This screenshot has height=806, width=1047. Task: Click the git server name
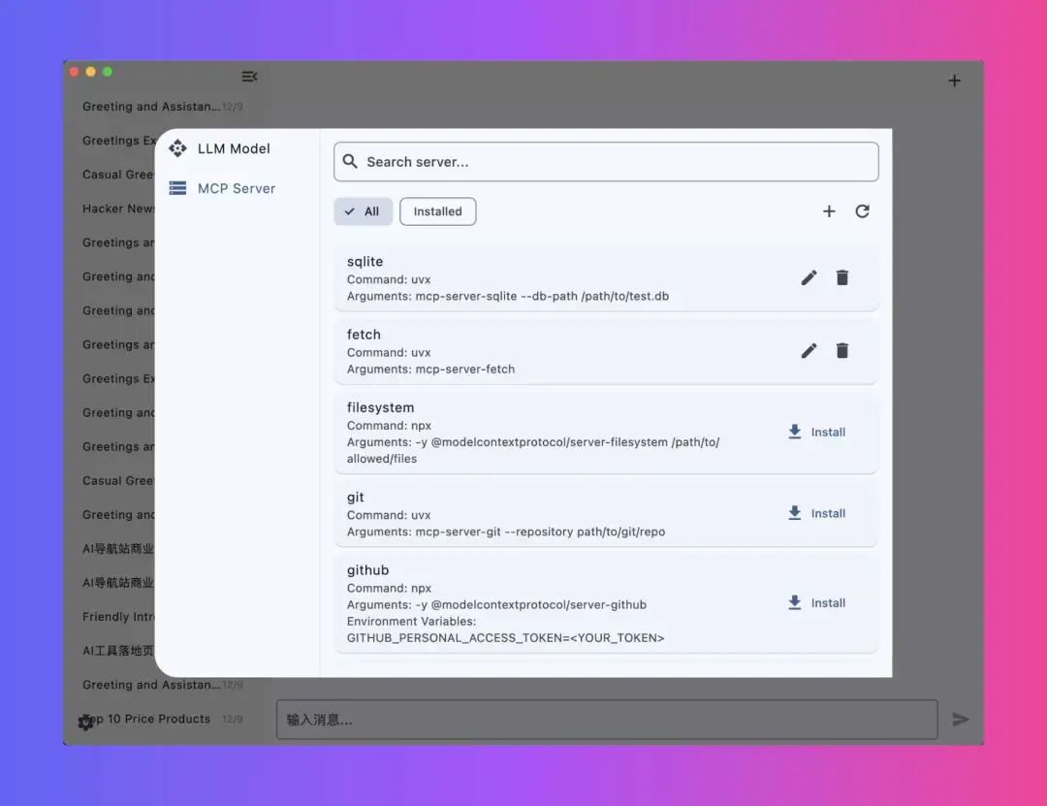355,498
